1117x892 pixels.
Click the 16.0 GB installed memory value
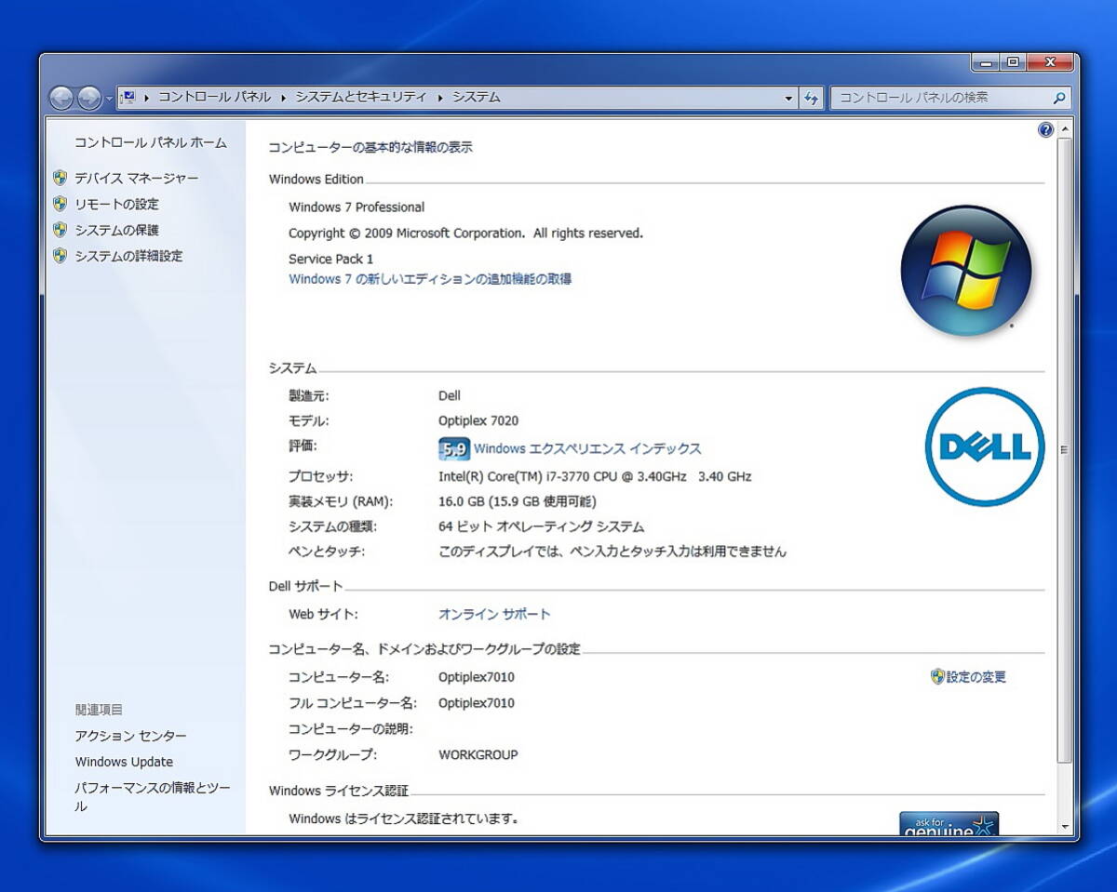coord(517,501)
